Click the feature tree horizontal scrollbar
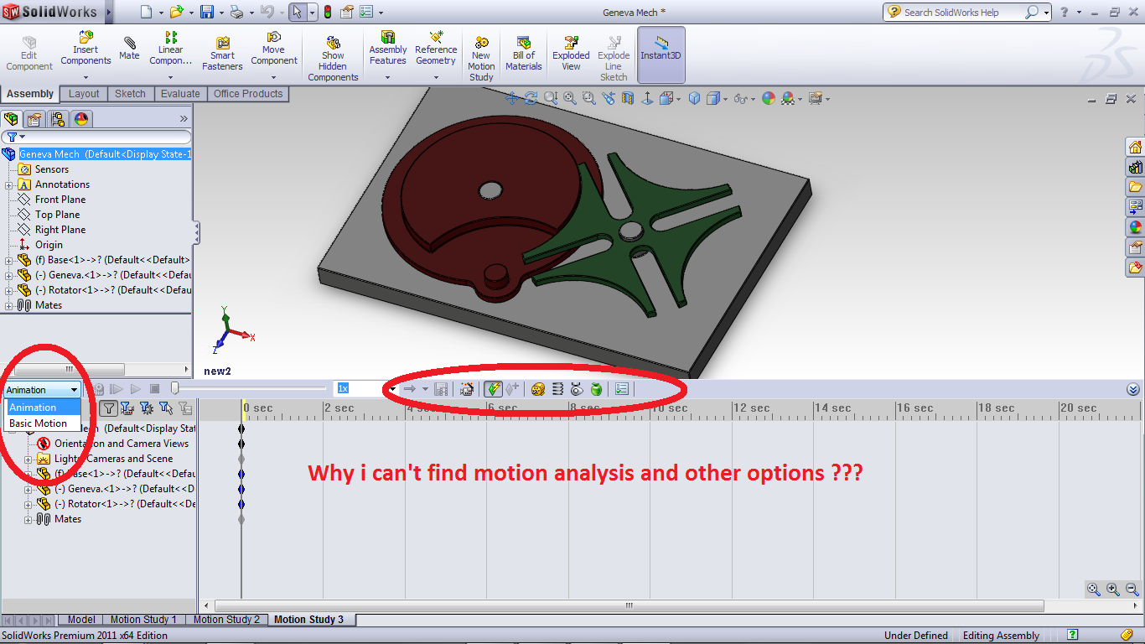 point(70,369)
